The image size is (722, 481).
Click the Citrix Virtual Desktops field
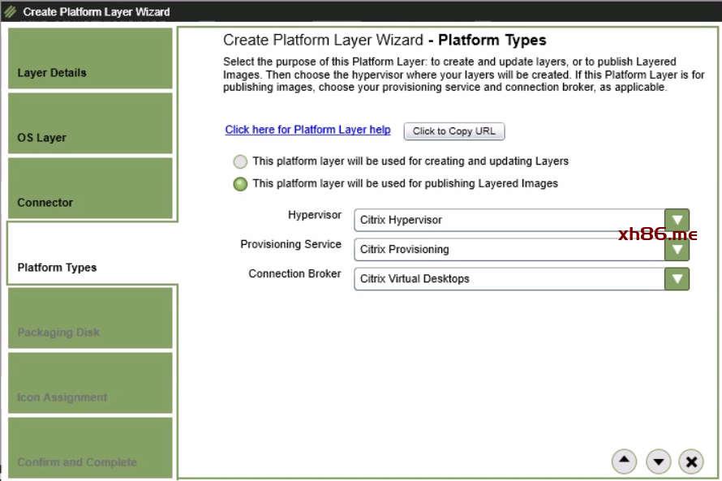point(509,279)
